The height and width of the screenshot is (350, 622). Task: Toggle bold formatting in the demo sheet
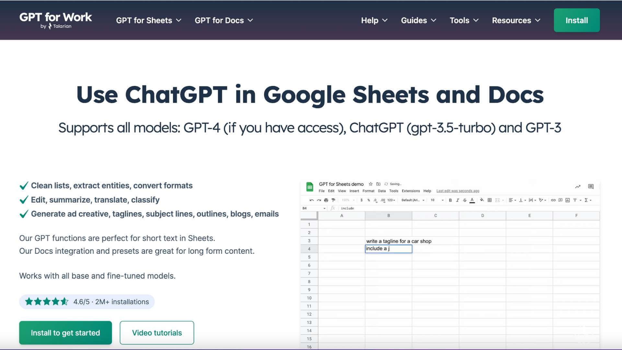click(450, 200)
